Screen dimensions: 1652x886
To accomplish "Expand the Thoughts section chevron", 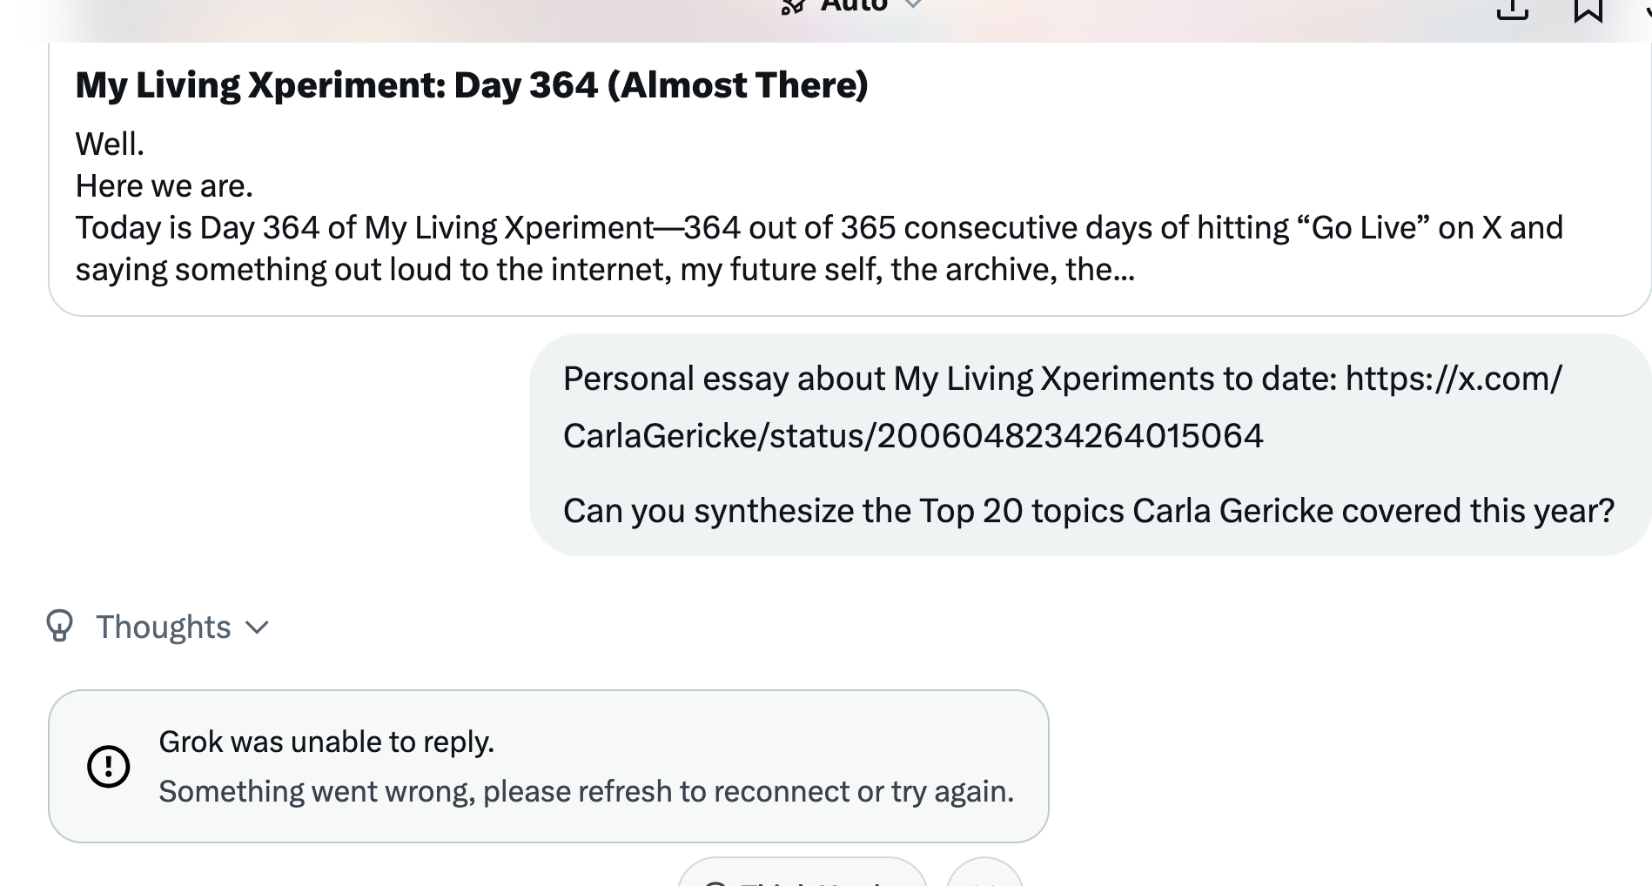I will tap(258, 628).
